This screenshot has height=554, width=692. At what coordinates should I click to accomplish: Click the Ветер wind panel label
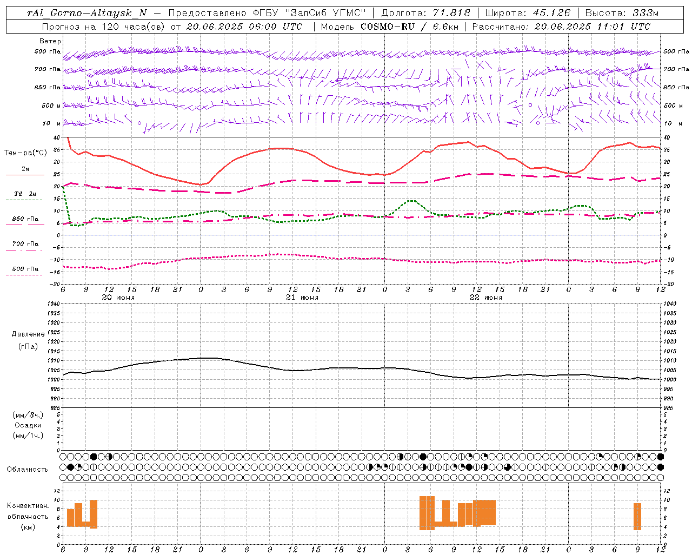[x=50, y=41]
